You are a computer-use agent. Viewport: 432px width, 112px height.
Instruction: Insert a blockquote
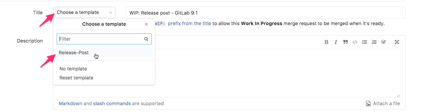(x=345, y=42)
